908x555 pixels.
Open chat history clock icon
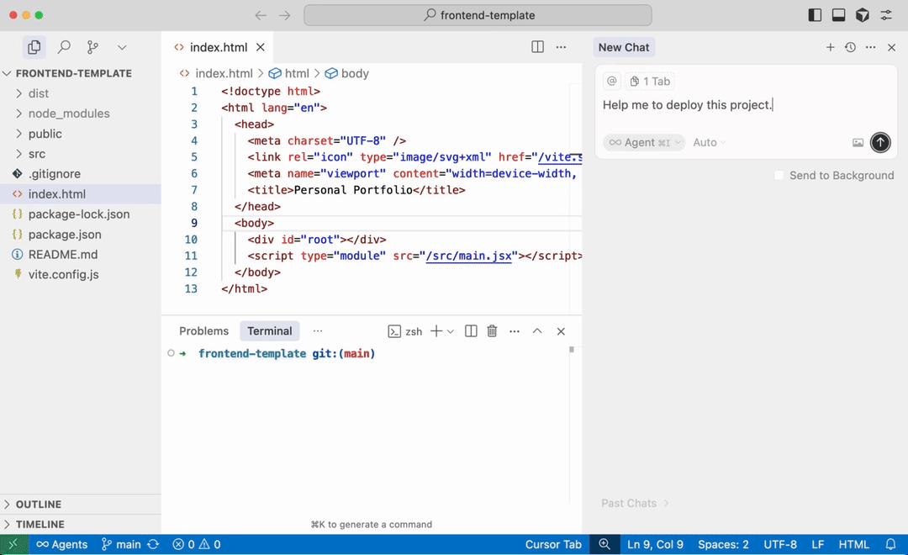point(850,48)
